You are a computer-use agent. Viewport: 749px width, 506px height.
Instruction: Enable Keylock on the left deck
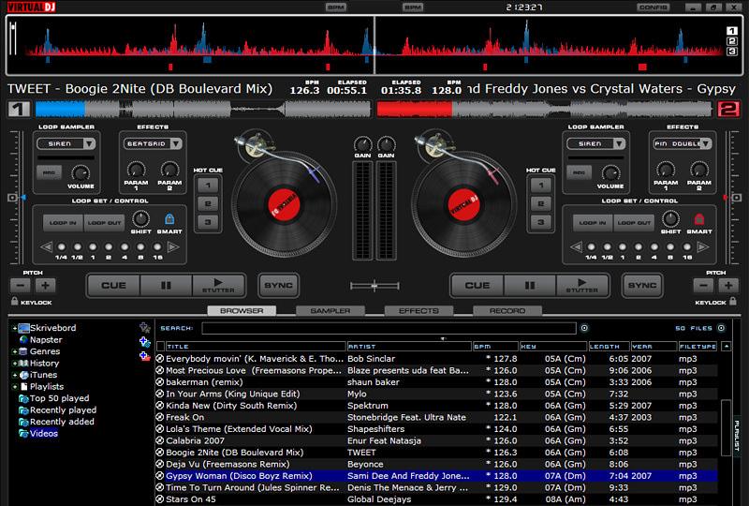tap(15, 302)
